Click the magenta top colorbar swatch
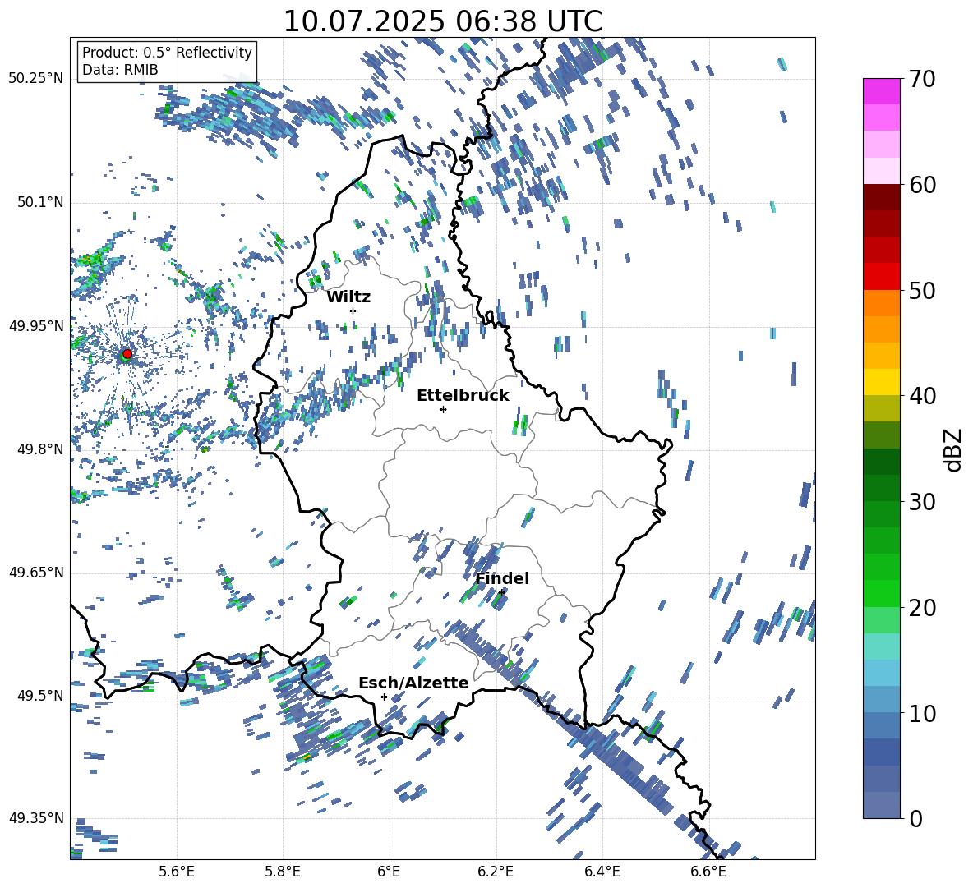 (x=881, y=92)
